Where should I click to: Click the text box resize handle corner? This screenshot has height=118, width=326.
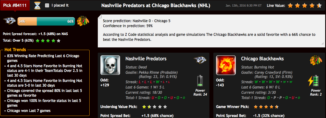(x=323, y=43)
